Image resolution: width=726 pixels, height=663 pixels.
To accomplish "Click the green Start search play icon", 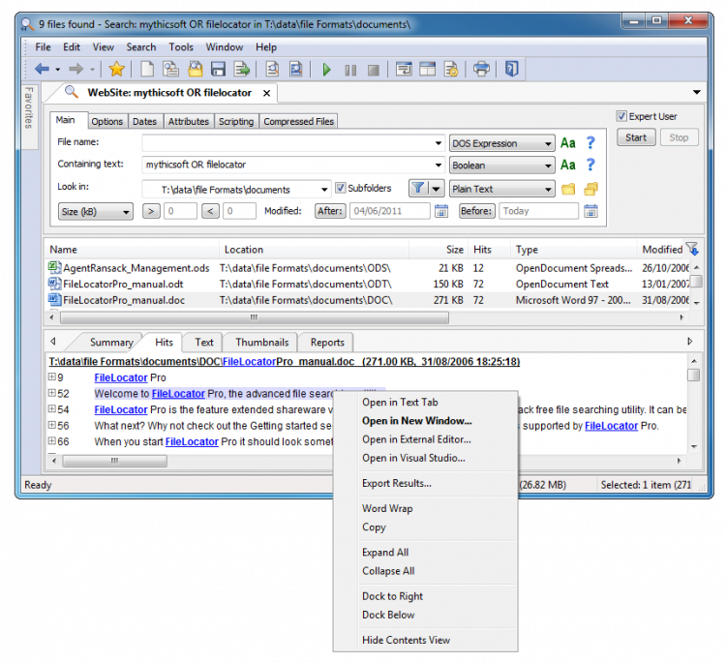I will point(326,69).
